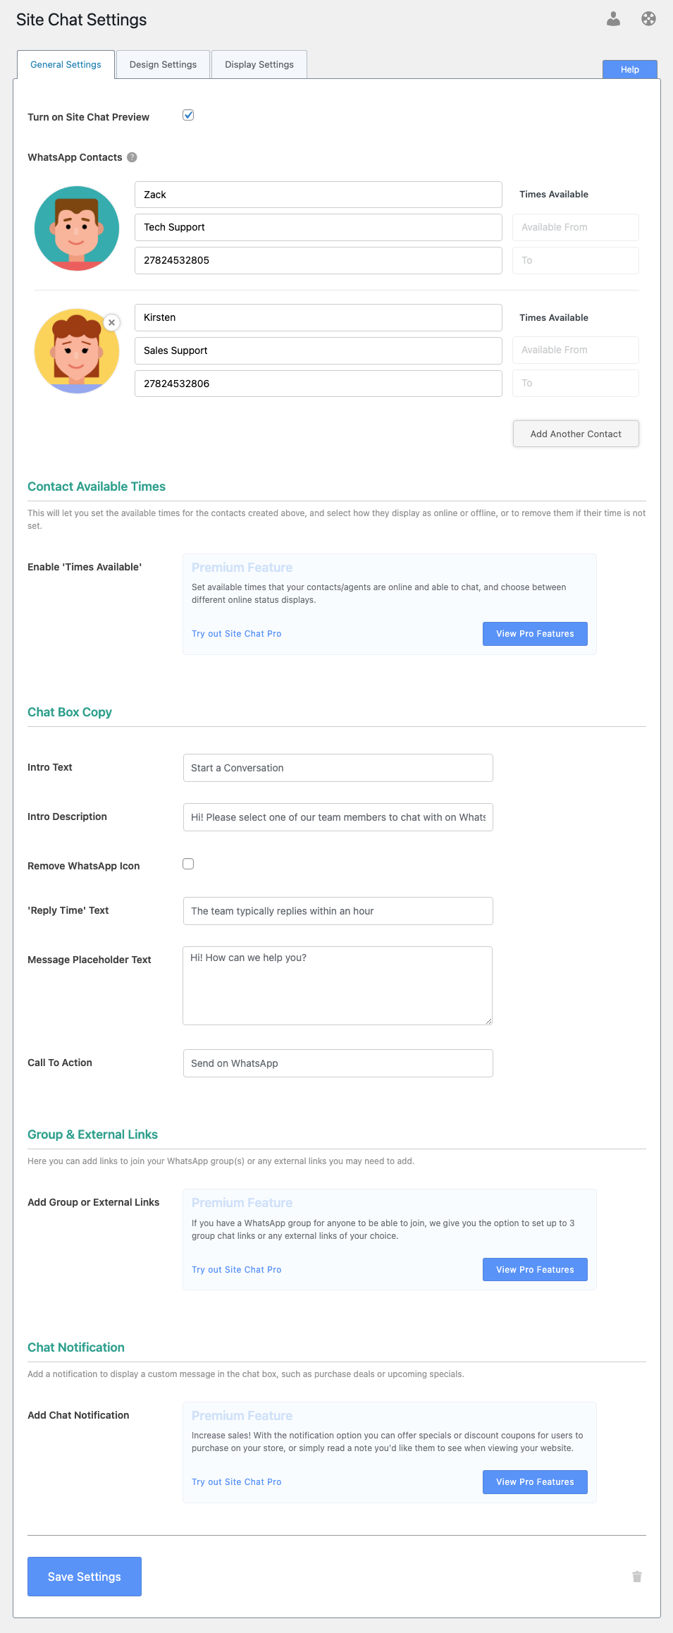Edit the Call To Action field
The image size is (673, 1633).
pos(338,1063)
